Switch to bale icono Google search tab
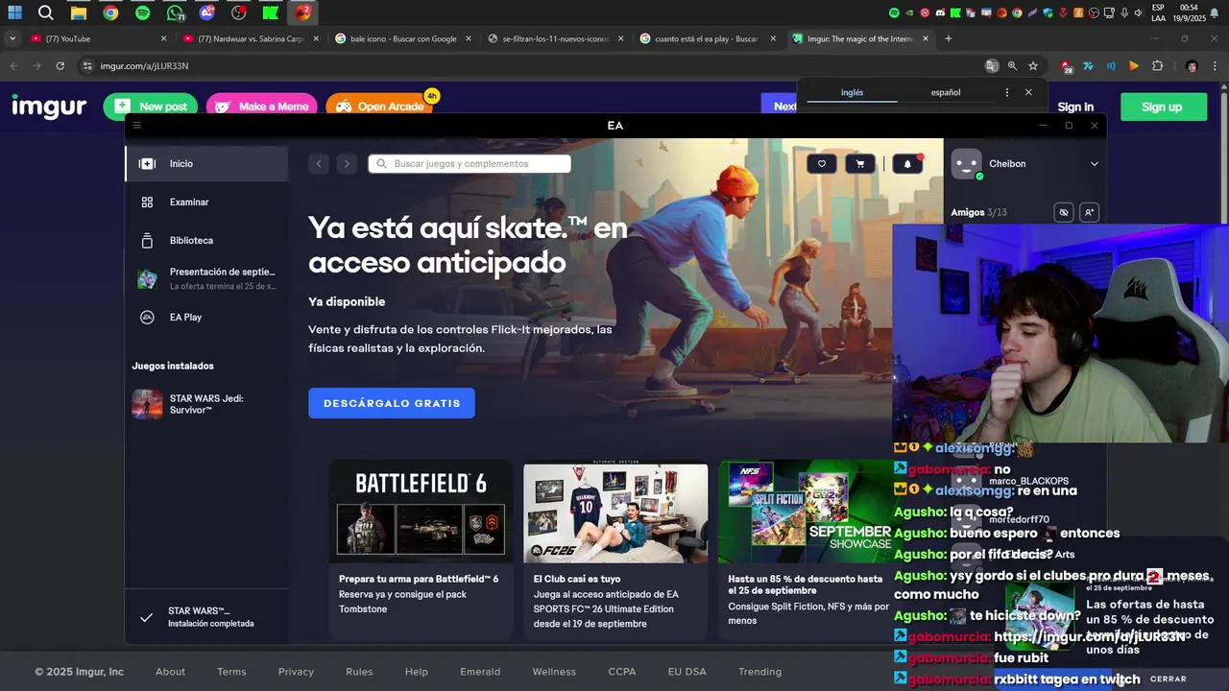The height and width of the screenshot is (691, 1229). click(x=403, y=39)
